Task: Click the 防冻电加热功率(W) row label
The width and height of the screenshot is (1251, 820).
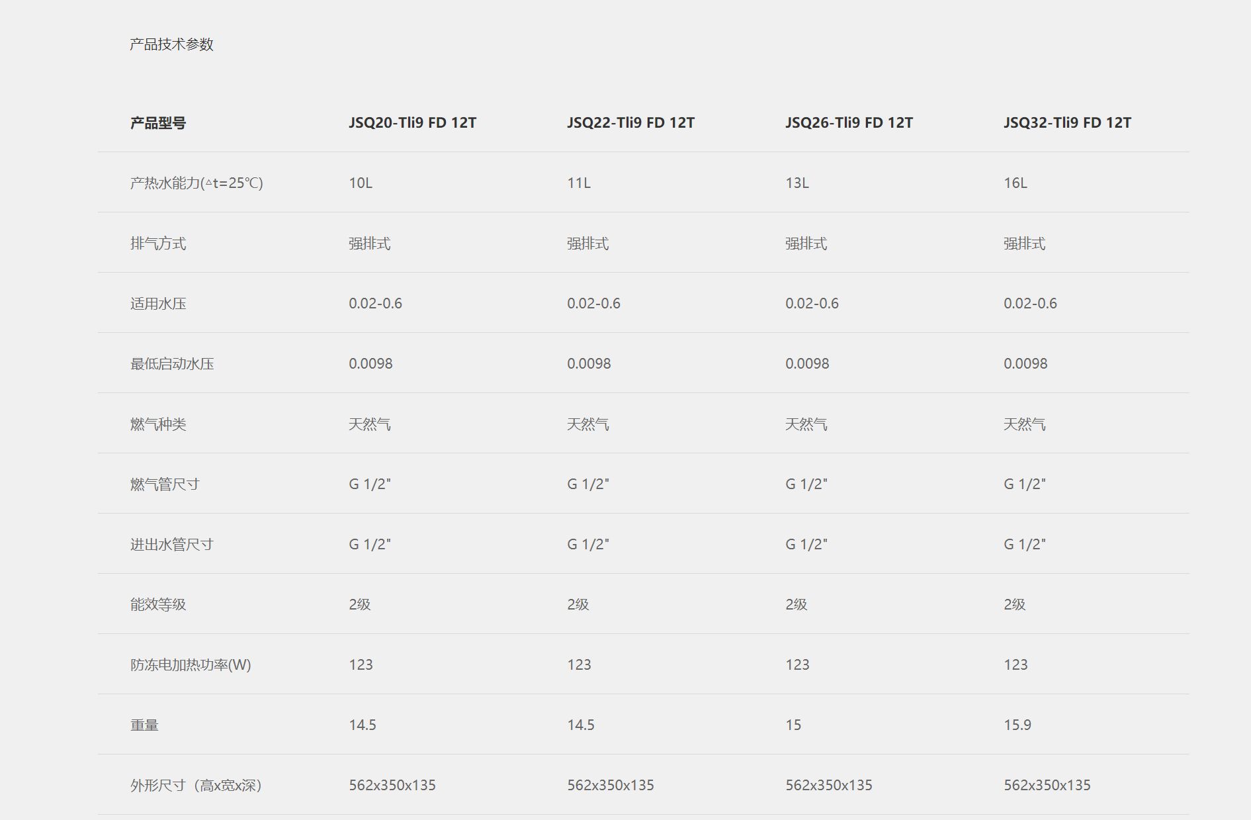Action: click(191, 665)
